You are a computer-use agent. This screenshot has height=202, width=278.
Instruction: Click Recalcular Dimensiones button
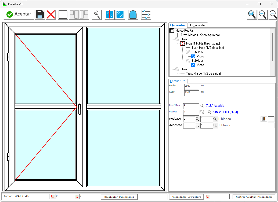coord(119,197)
